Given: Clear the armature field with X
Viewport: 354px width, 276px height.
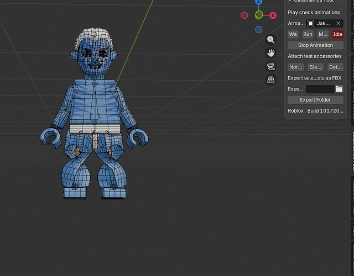Looking at the screenshot, I should coord(338,23).
